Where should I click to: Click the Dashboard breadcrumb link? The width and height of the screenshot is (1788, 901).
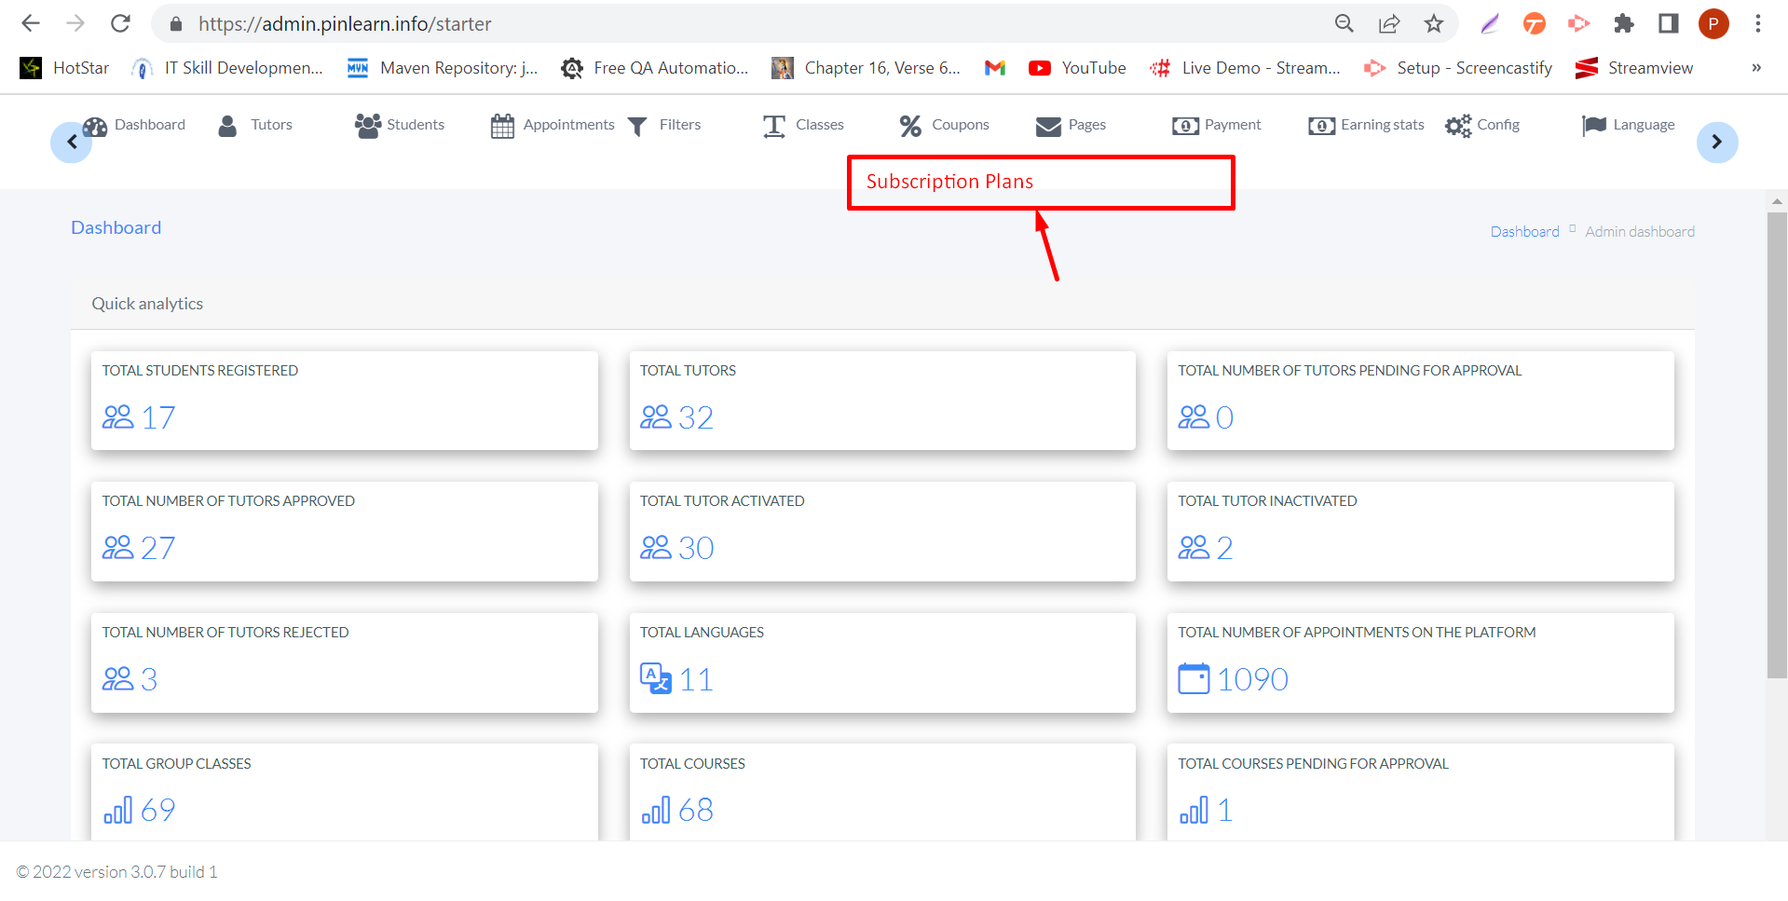tap(1524, 231)
